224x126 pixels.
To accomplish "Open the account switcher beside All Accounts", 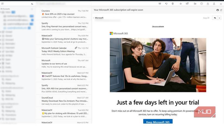I will (x=32, y=9).
